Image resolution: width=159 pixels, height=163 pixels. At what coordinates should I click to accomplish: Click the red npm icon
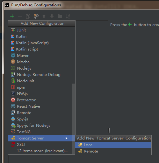pos(13,87)
